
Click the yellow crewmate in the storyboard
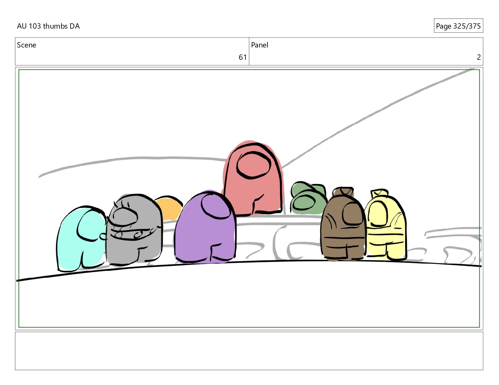[x=386, y=225]
